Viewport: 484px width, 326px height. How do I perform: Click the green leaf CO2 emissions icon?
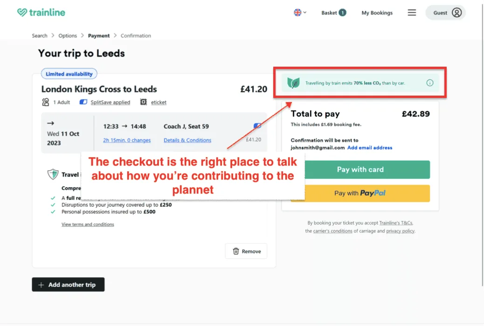293,83
